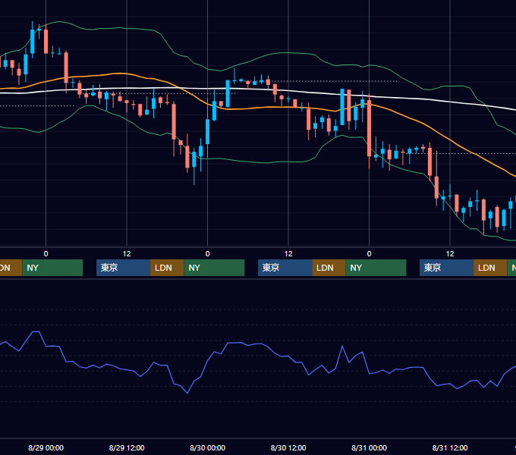Click the 8/29 00:00 time axis label
516x455 pixels.
pyautogui.click(x=46, y=447)
